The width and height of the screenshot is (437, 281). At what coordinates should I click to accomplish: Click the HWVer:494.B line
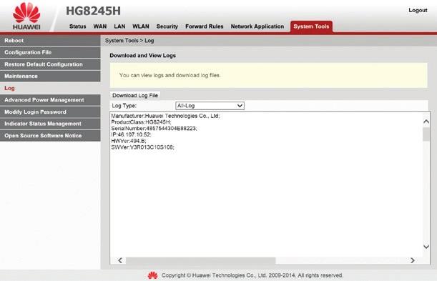coord(129,141)
